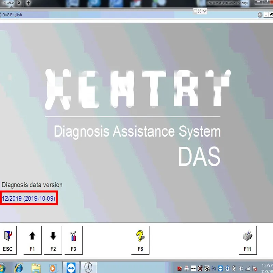Click the printer tray icon
Image resolution: width=273 pixels, height=273 pixels.
tap(186, 269)
